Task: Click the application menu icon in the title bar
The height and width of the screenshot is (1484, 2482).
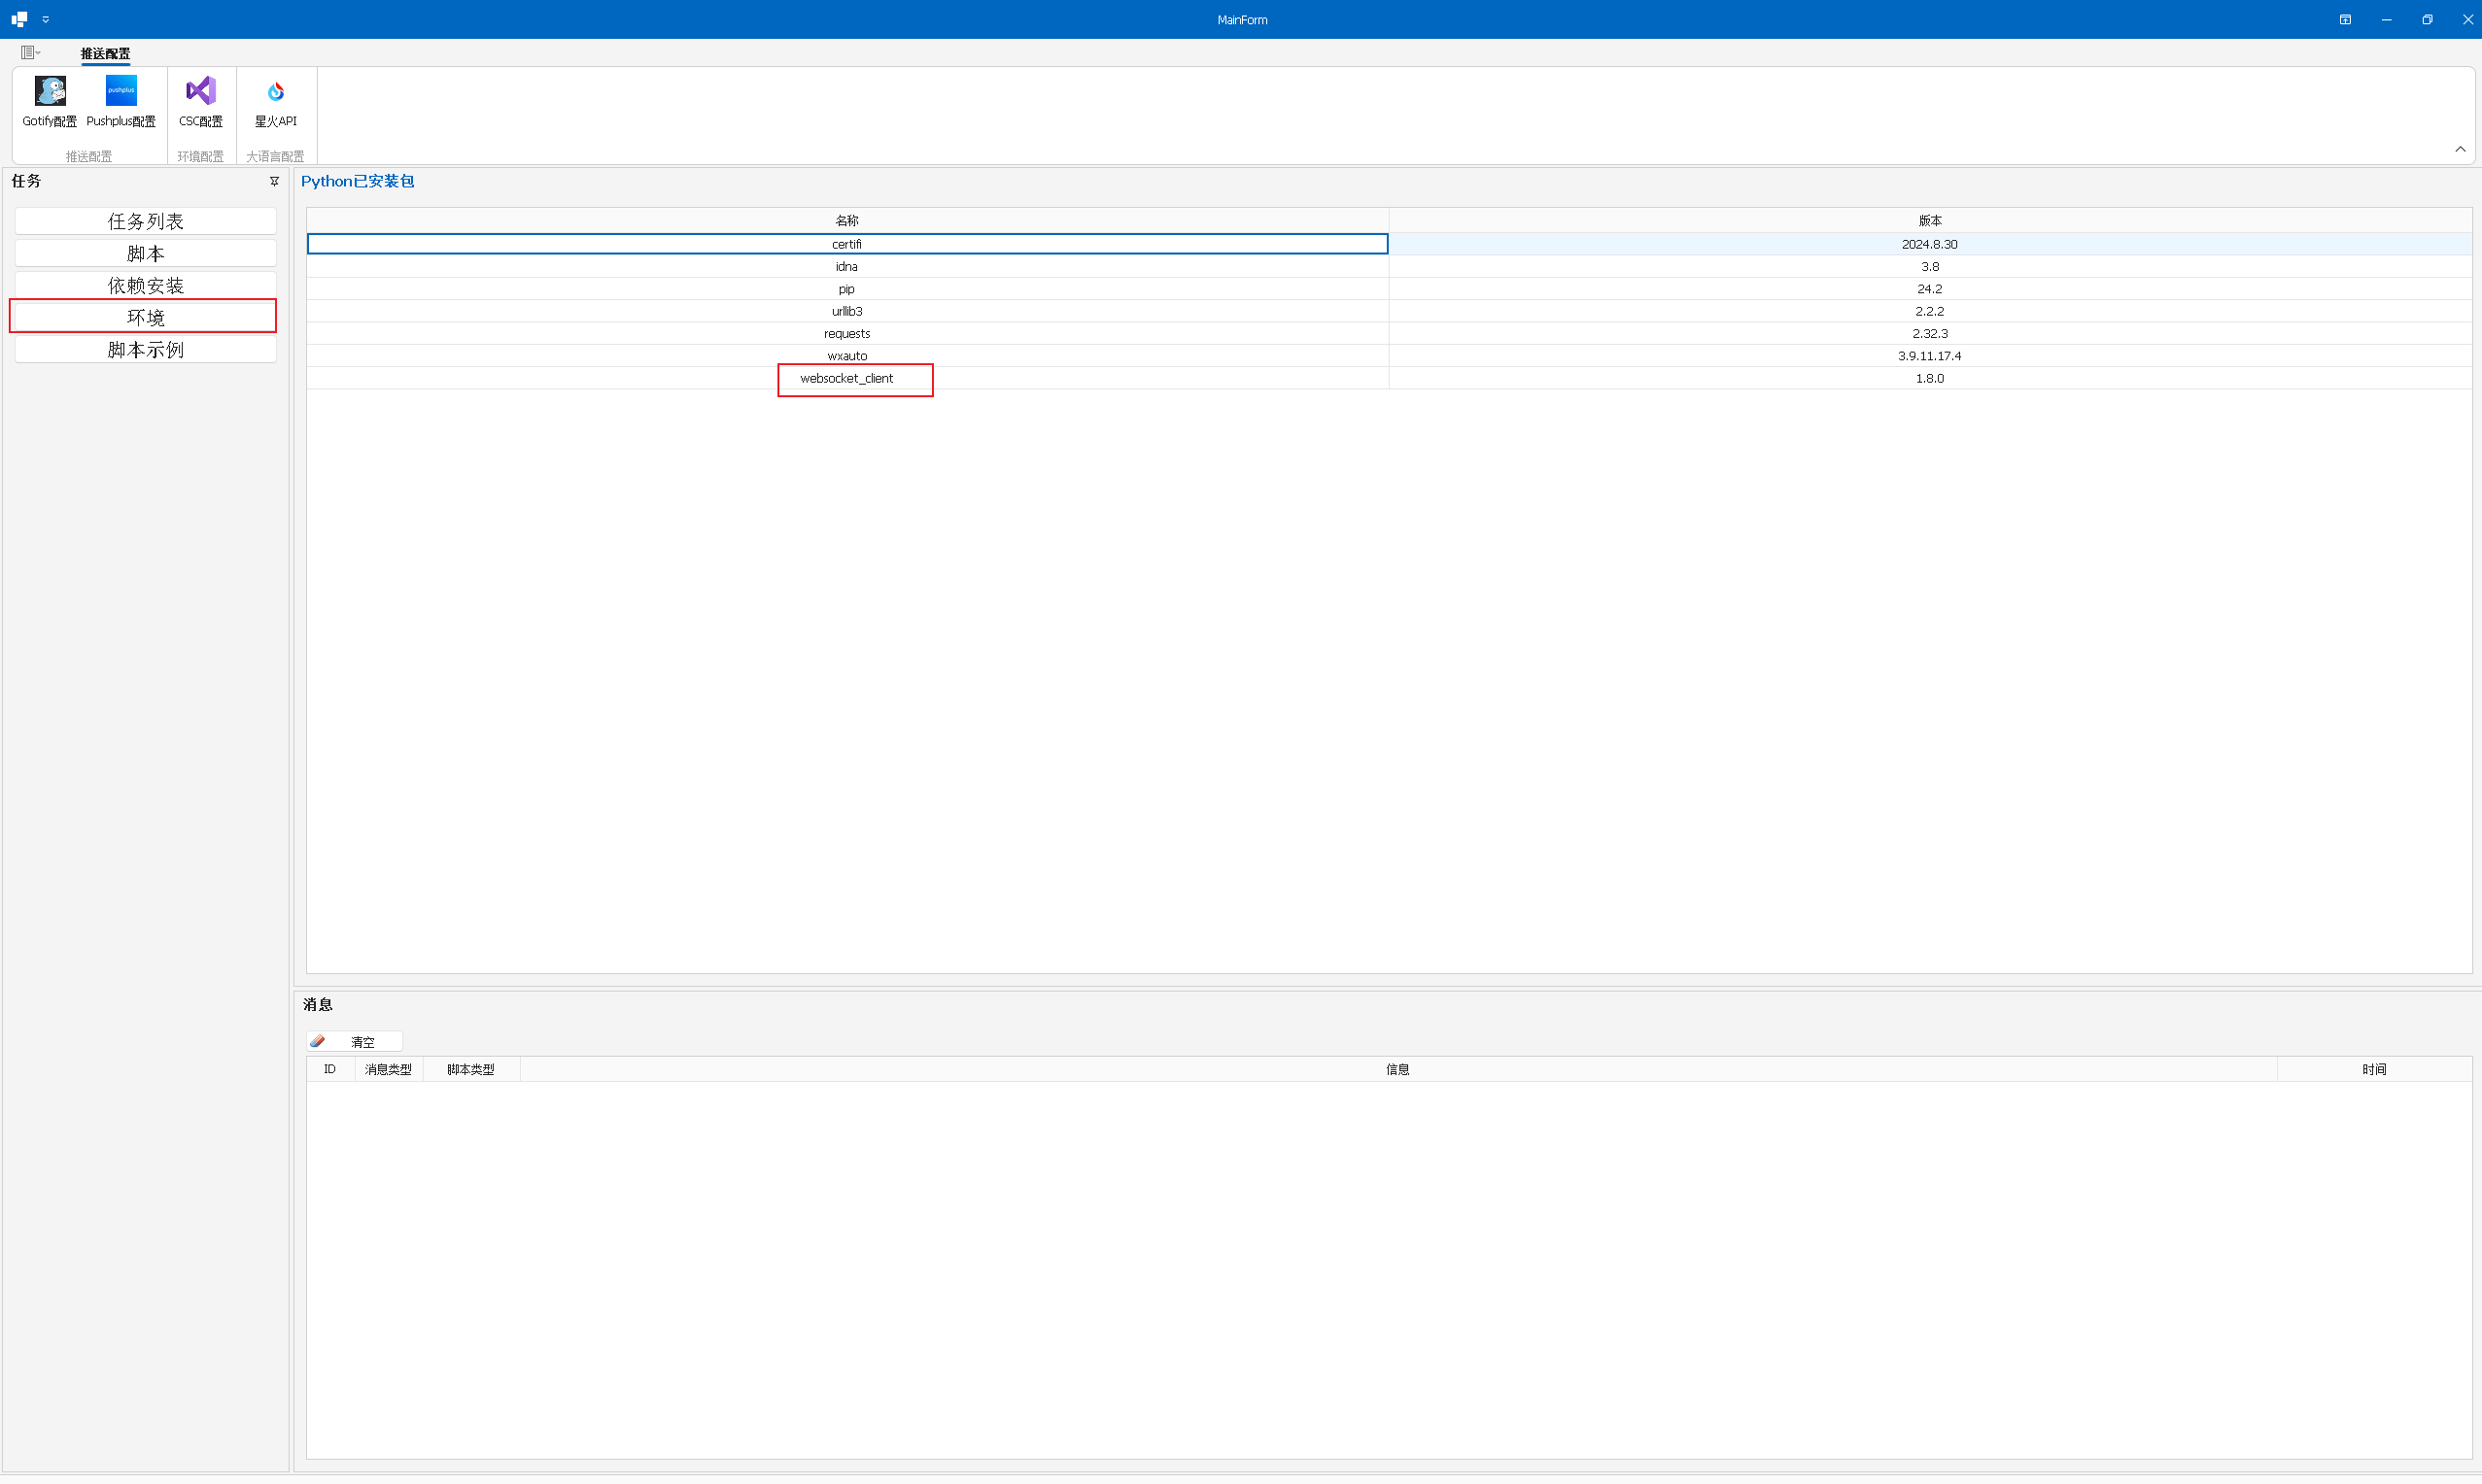Action: tap(19, 19)
